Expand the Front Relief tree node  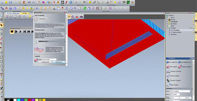[x=167, y=22]
